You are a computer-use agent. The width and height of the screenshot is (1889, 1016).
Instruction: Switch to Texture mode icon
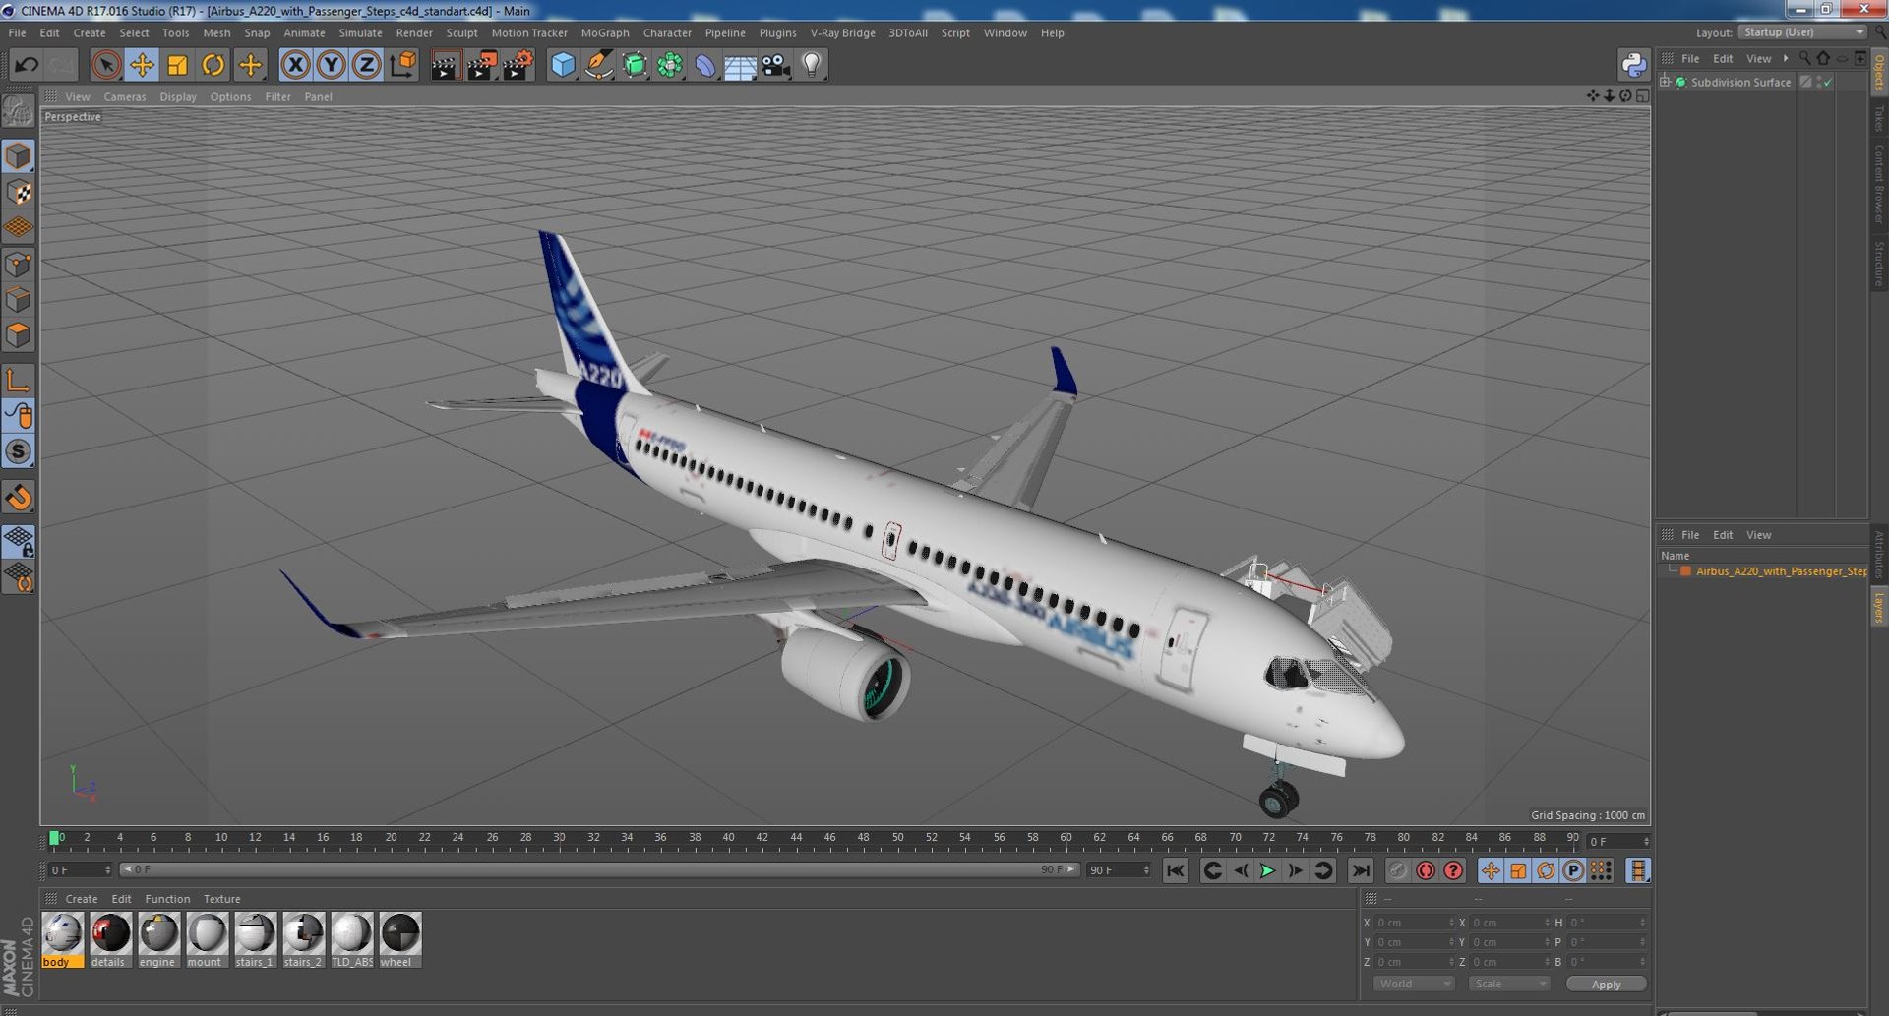pos(19,193)
